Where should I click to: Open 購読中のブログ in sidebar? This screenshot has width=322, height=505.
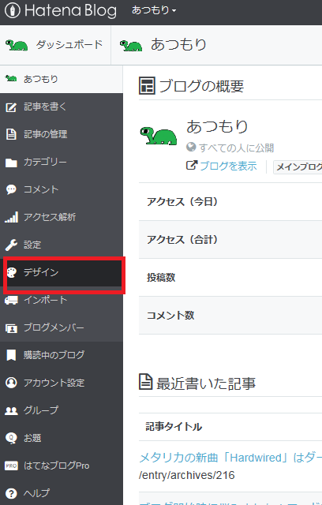pos(62,355)
